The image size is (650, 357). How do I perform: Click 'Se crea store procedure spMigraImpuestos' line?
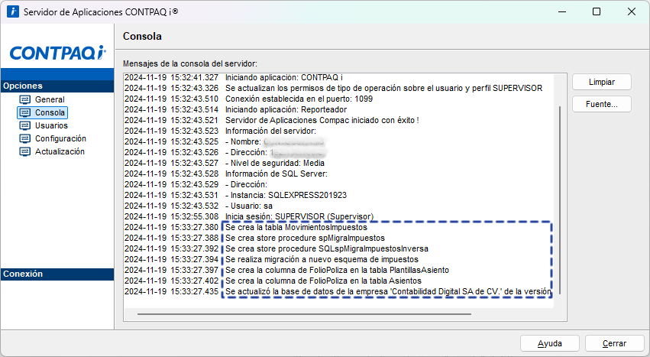(305, 239)
